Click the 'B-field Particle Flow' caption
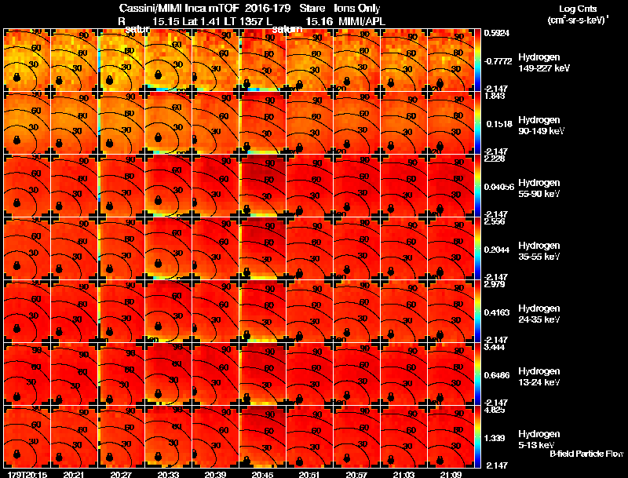Screen dimensions: 628x478 [x=586, y=454]
